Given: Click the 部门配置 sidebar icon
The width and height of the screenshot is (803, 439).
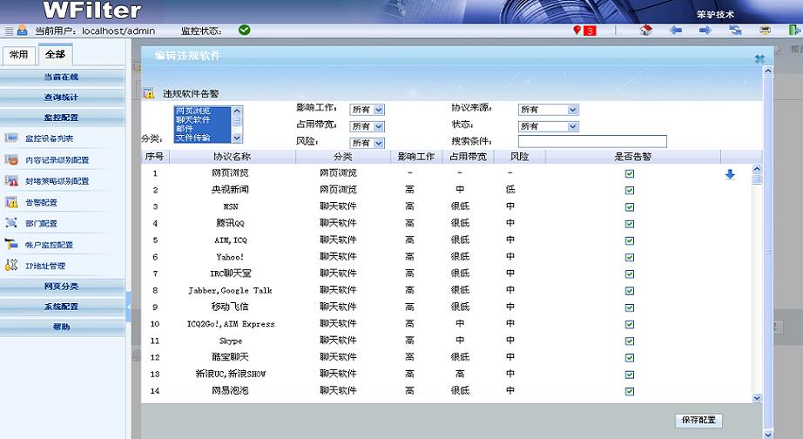Looking at the screenshot, I should 11,224.
